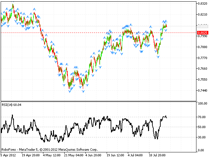Click the 19 Apr 20:00 time label

pos(30,155)
